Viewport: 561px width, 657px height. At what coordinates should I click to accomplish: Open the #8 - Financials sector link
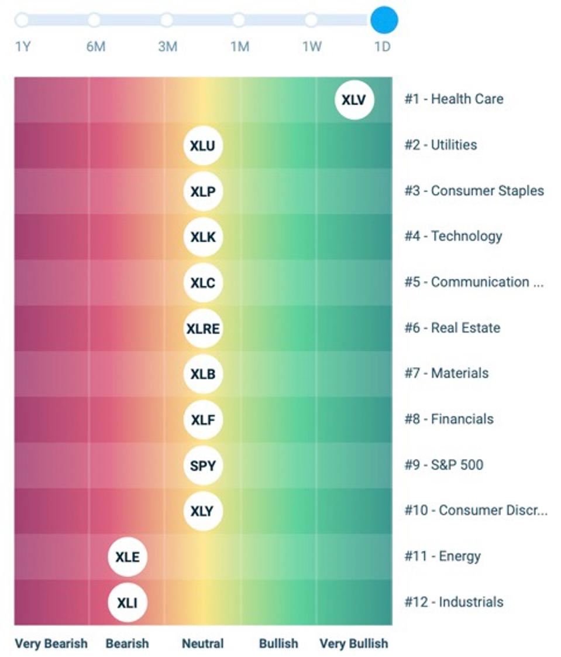(449, 419)
